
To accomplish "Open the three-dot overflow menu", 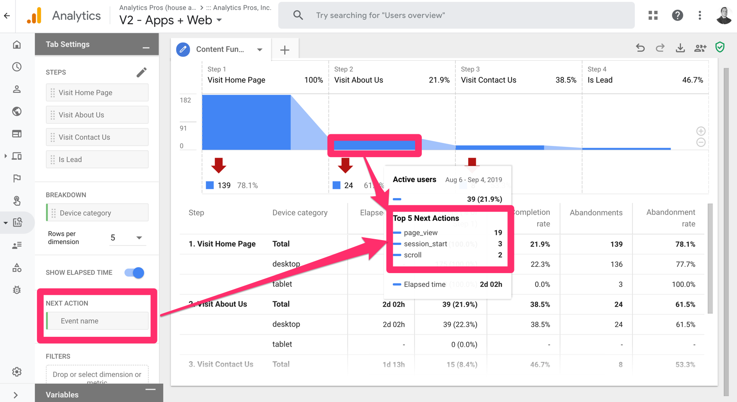I will [700, 15].
